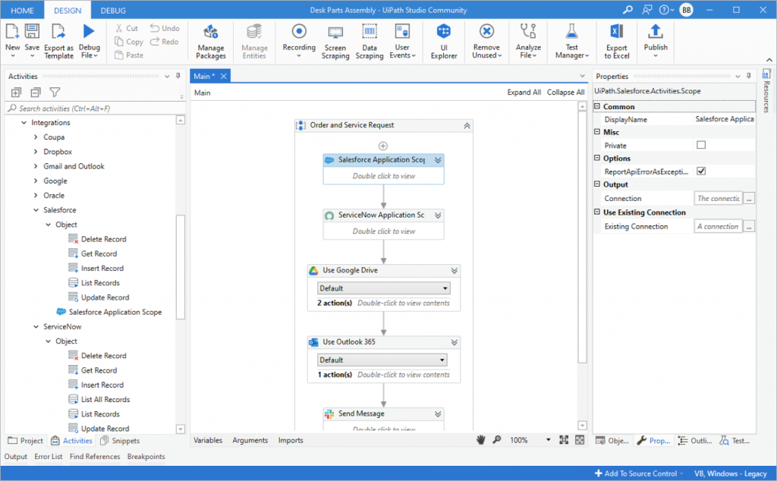Open Manage Packages

(x=211, y=41)
